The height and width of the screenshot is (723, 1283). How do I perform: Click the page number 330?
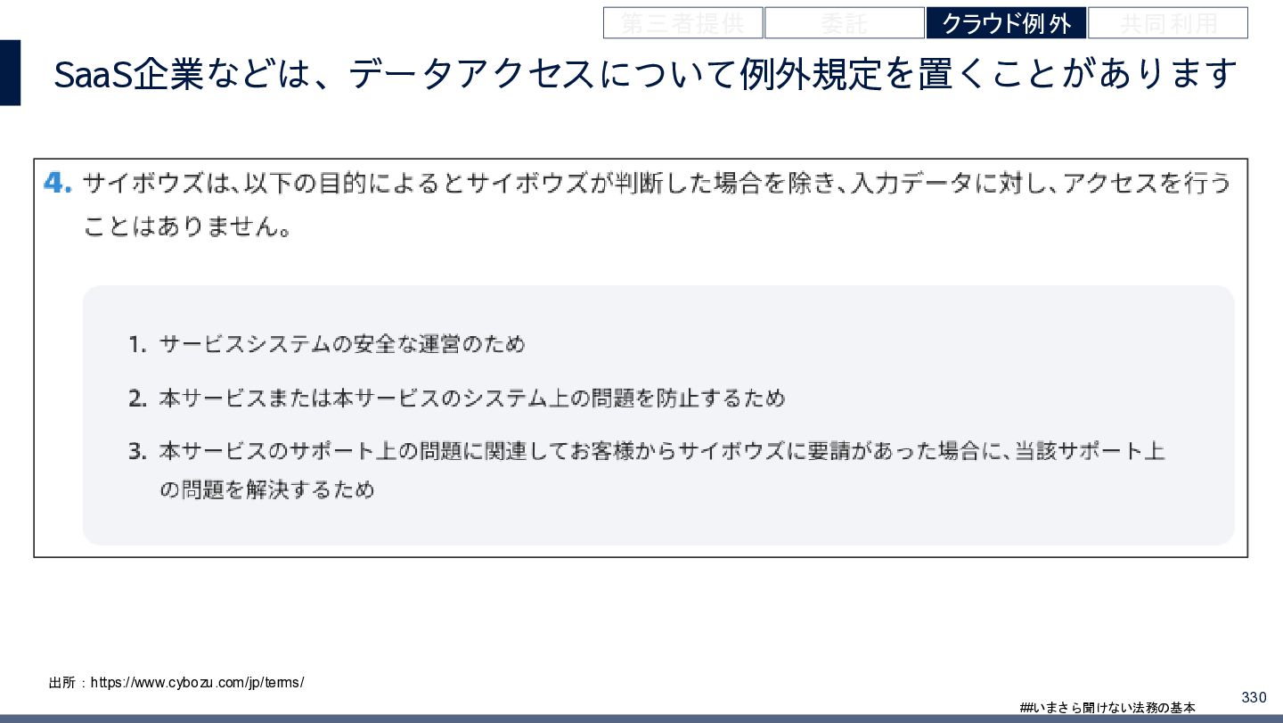(1254, 696)
